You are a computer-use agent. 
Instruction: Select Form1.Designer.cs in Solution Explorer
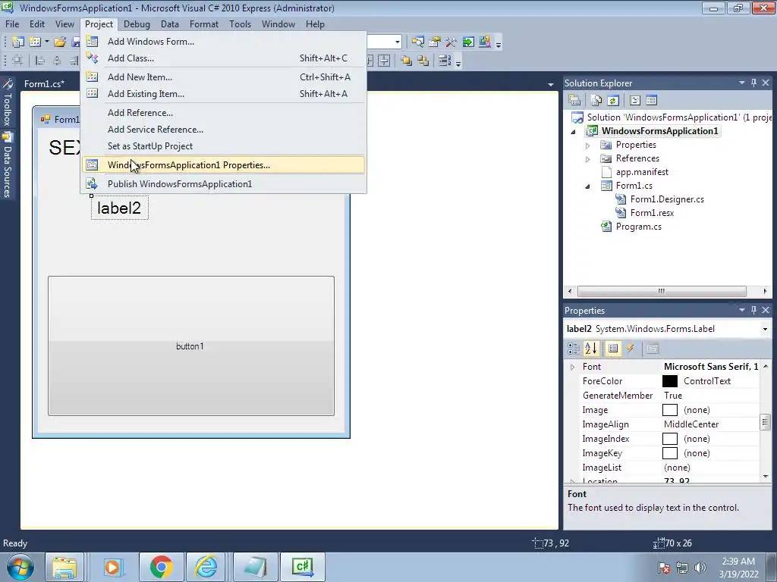[x=667, y=199]
